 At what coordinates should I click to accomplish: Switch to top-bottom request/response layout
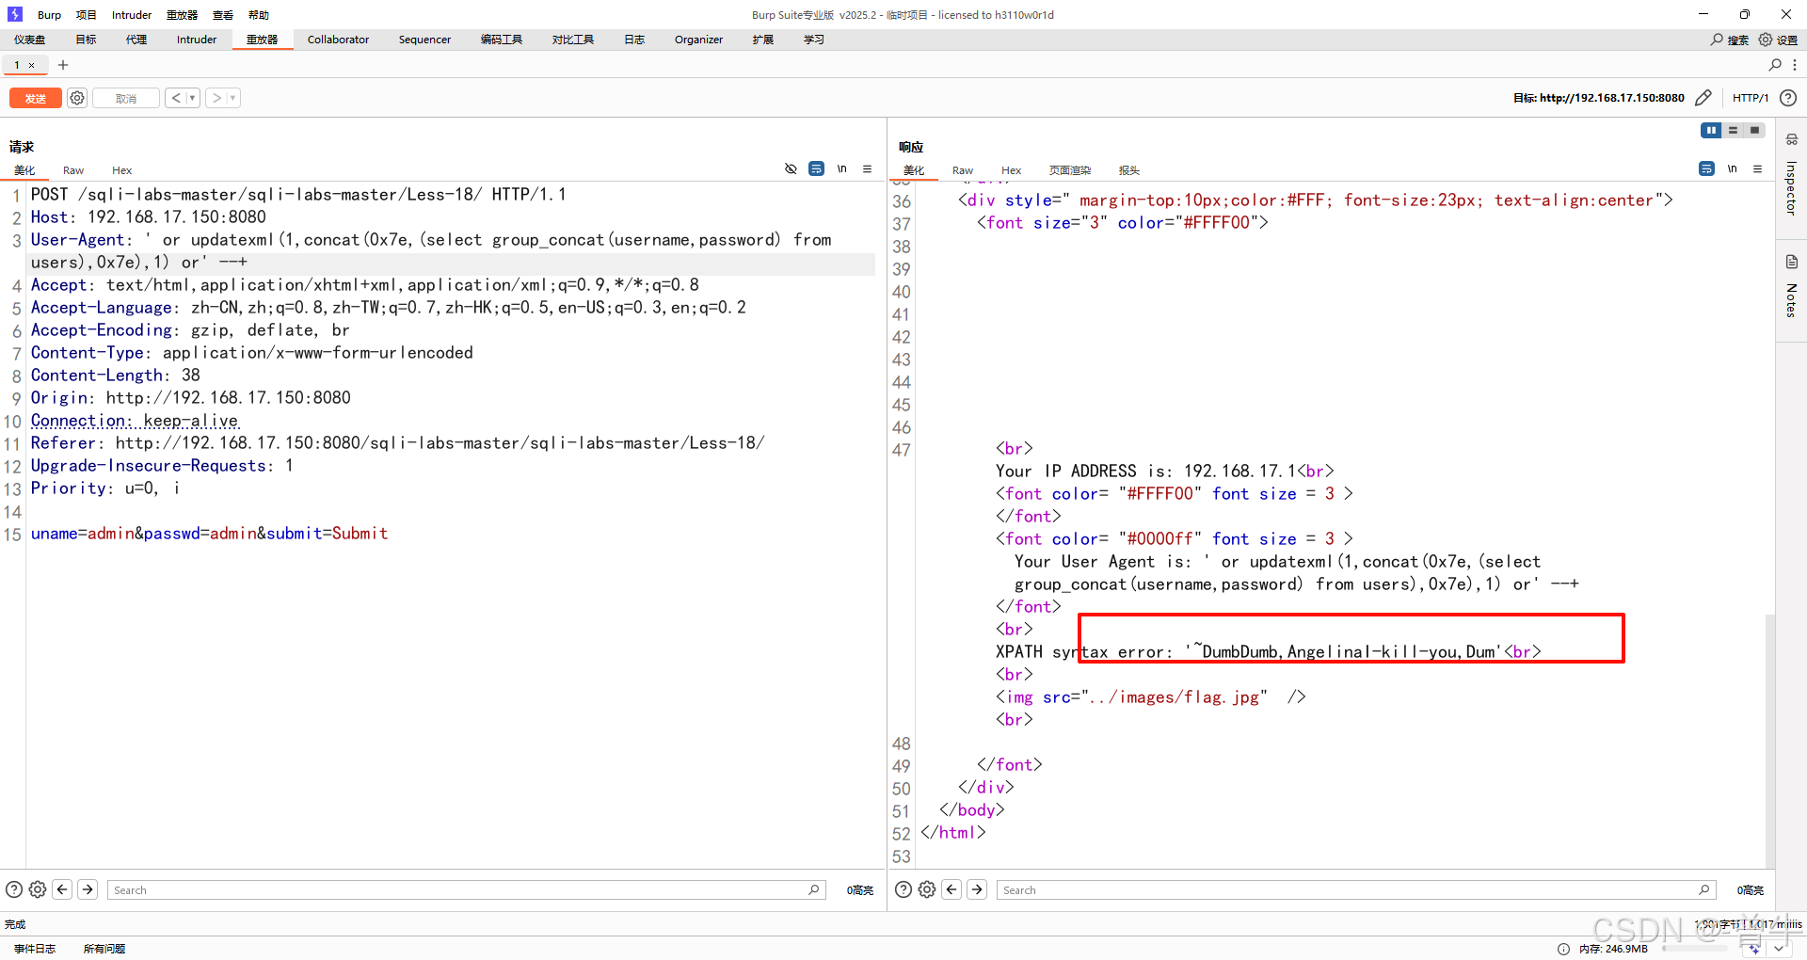(1733, 131)
